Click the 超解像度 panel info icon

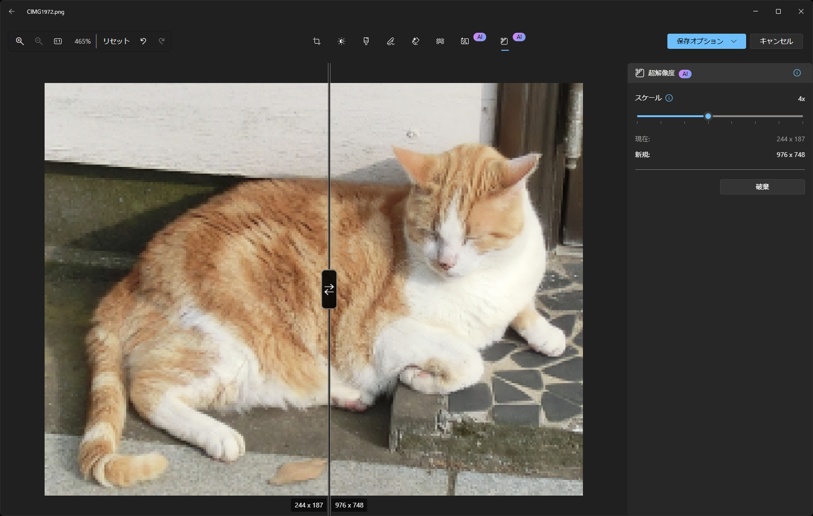[x=797, y=73]
